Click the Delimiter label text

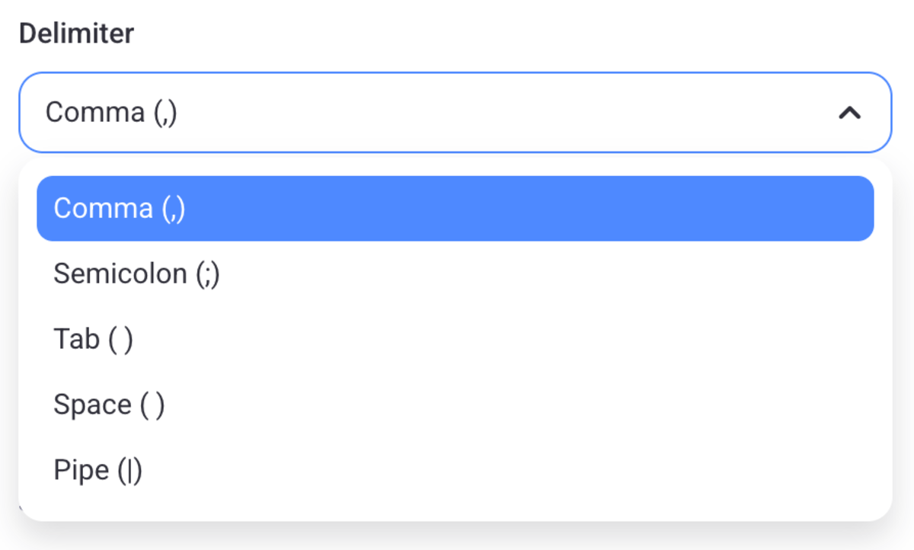[76, 33]
